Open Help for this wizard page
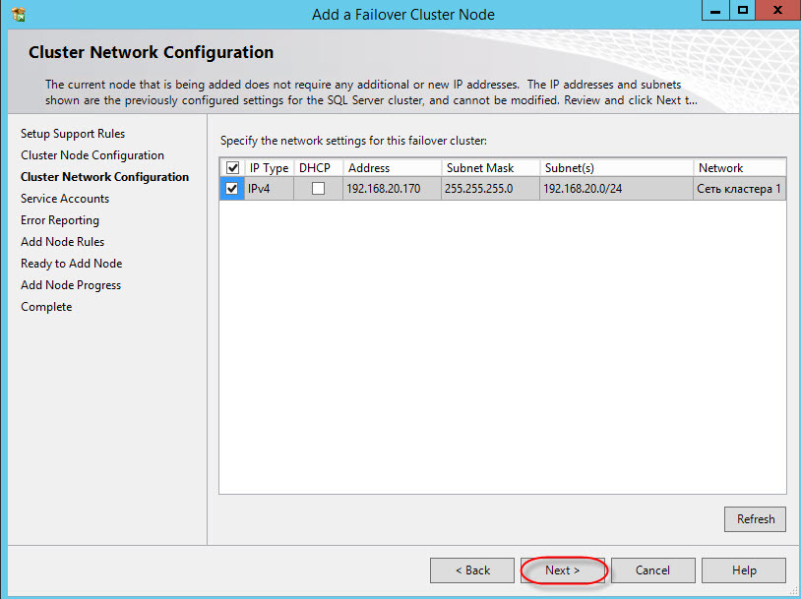This screenshot has height=599, width=801. pyautogui.click(x=743, y=570)
